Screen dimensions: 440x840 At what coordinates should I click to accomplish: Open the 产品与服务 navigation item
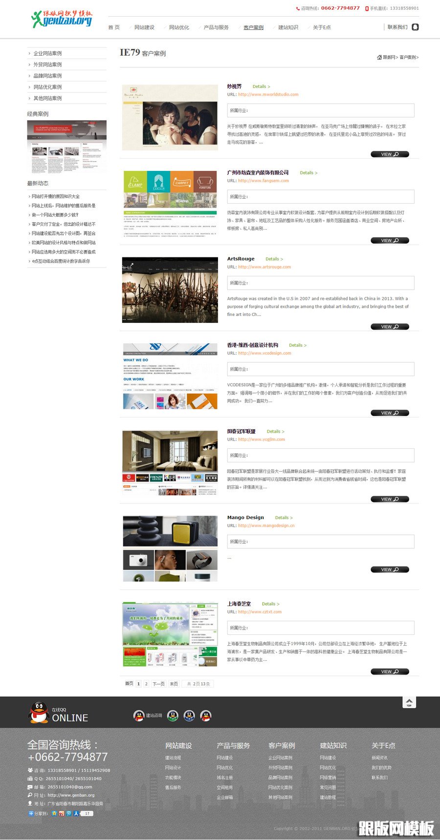click(x=216, y=27)
